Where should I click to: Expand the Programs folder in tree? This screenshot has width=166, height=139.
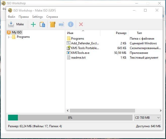click(x=9, y=37)
